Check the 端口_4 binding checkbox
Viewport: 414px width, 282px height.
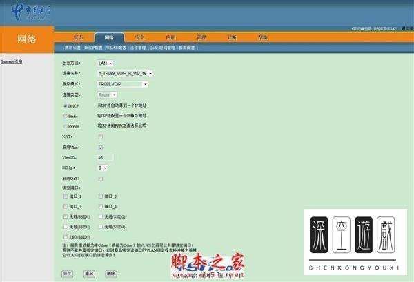tap(101, 206)
